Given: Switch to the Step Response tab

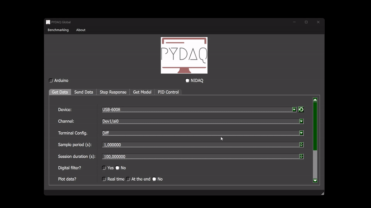Looking at the screenshot, I should 113,92.
